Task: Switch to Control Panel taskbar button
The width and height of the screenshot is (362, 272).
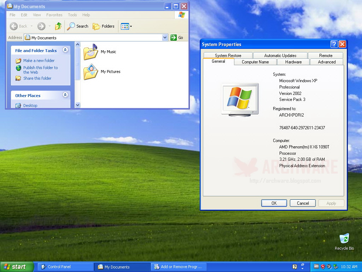Action: pos(65,267)
